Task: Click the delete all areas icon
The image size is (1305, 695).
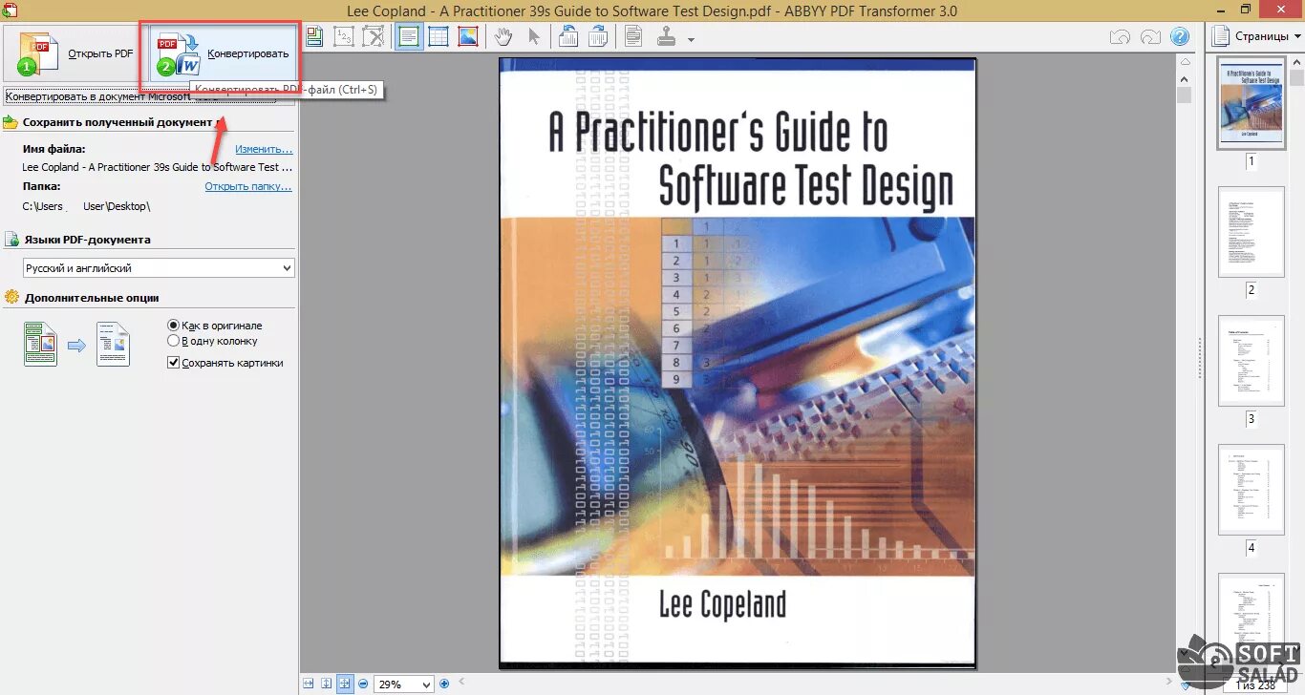Action: pyautogui.click(x=374, y=37)
